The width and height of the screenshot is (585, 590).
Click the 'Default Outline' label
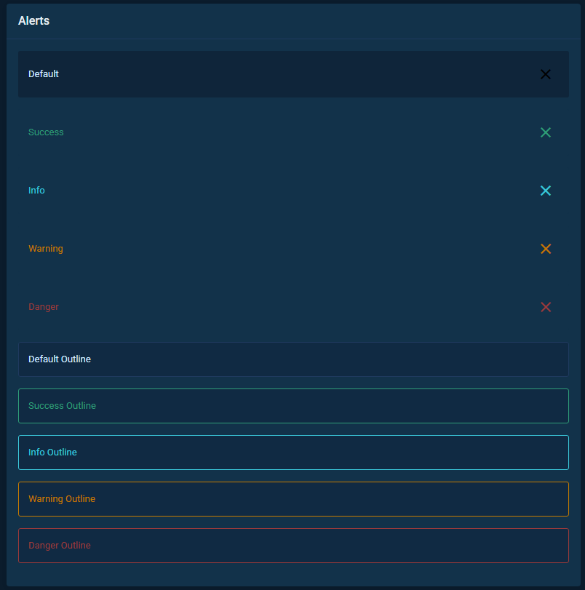[x=60, y=359]
